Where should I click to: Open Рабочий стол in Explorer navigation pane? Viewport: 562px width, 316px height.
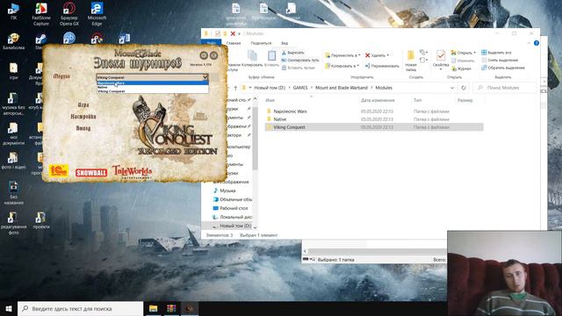234,208
